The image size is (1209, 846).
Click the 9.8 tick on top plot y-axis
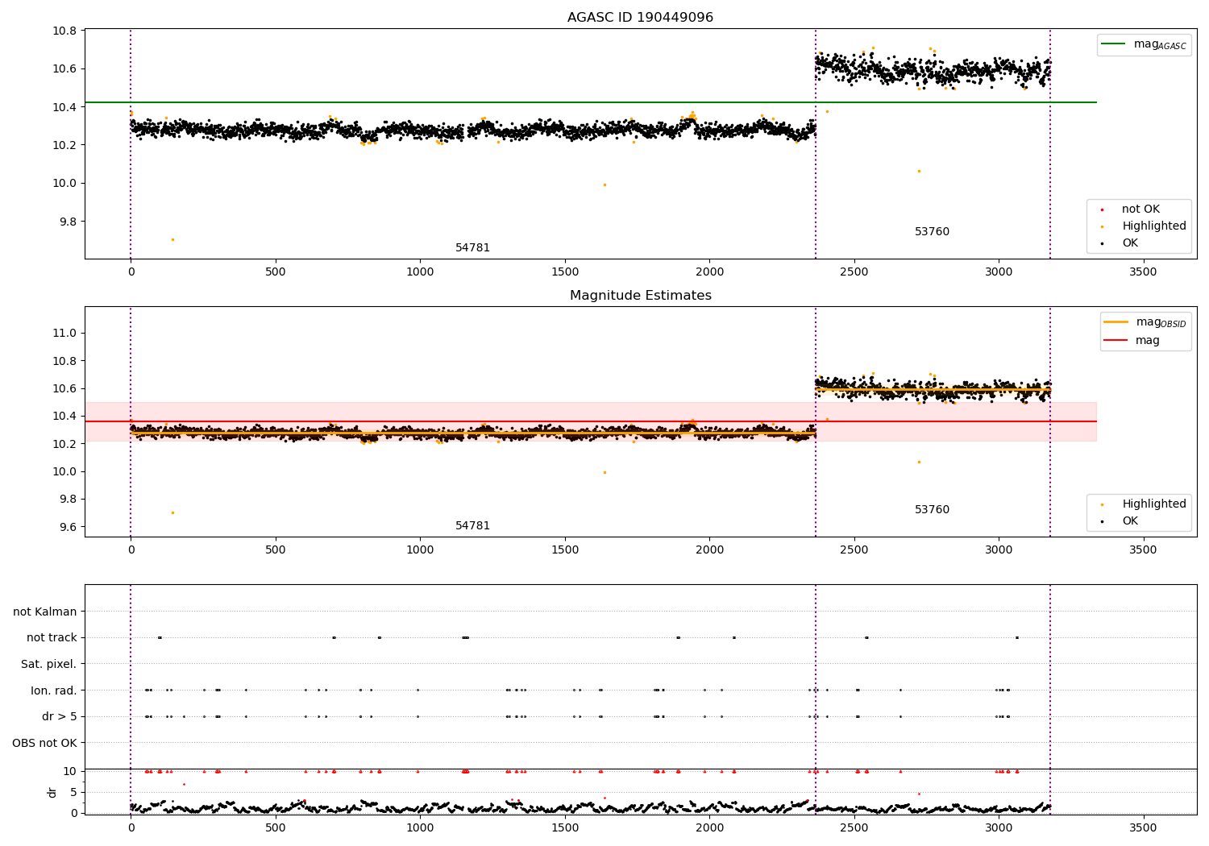66,222
